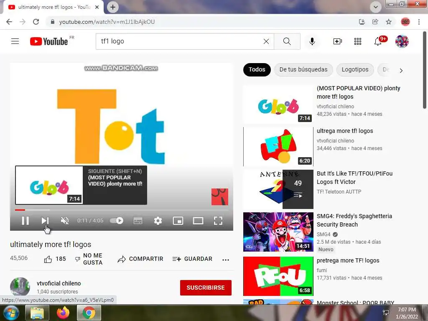Viewport: 428px width, 321px height.
Task: Enable the miniplayer mode icon
Action: [178, 221]
